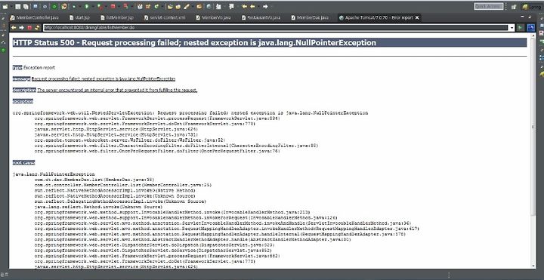Click the green circular toolbar icon
This screenshot has height=280, width=544.
54,7
